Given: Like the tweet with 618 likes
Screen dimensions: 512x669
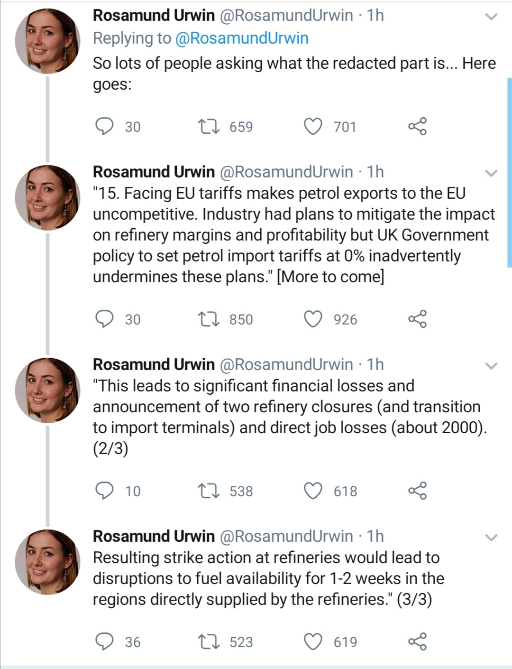Looking at the screenshot, I should 313,491.
